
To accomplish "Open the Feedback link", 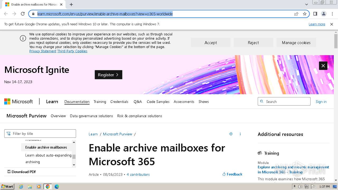I will pos(232,174).
